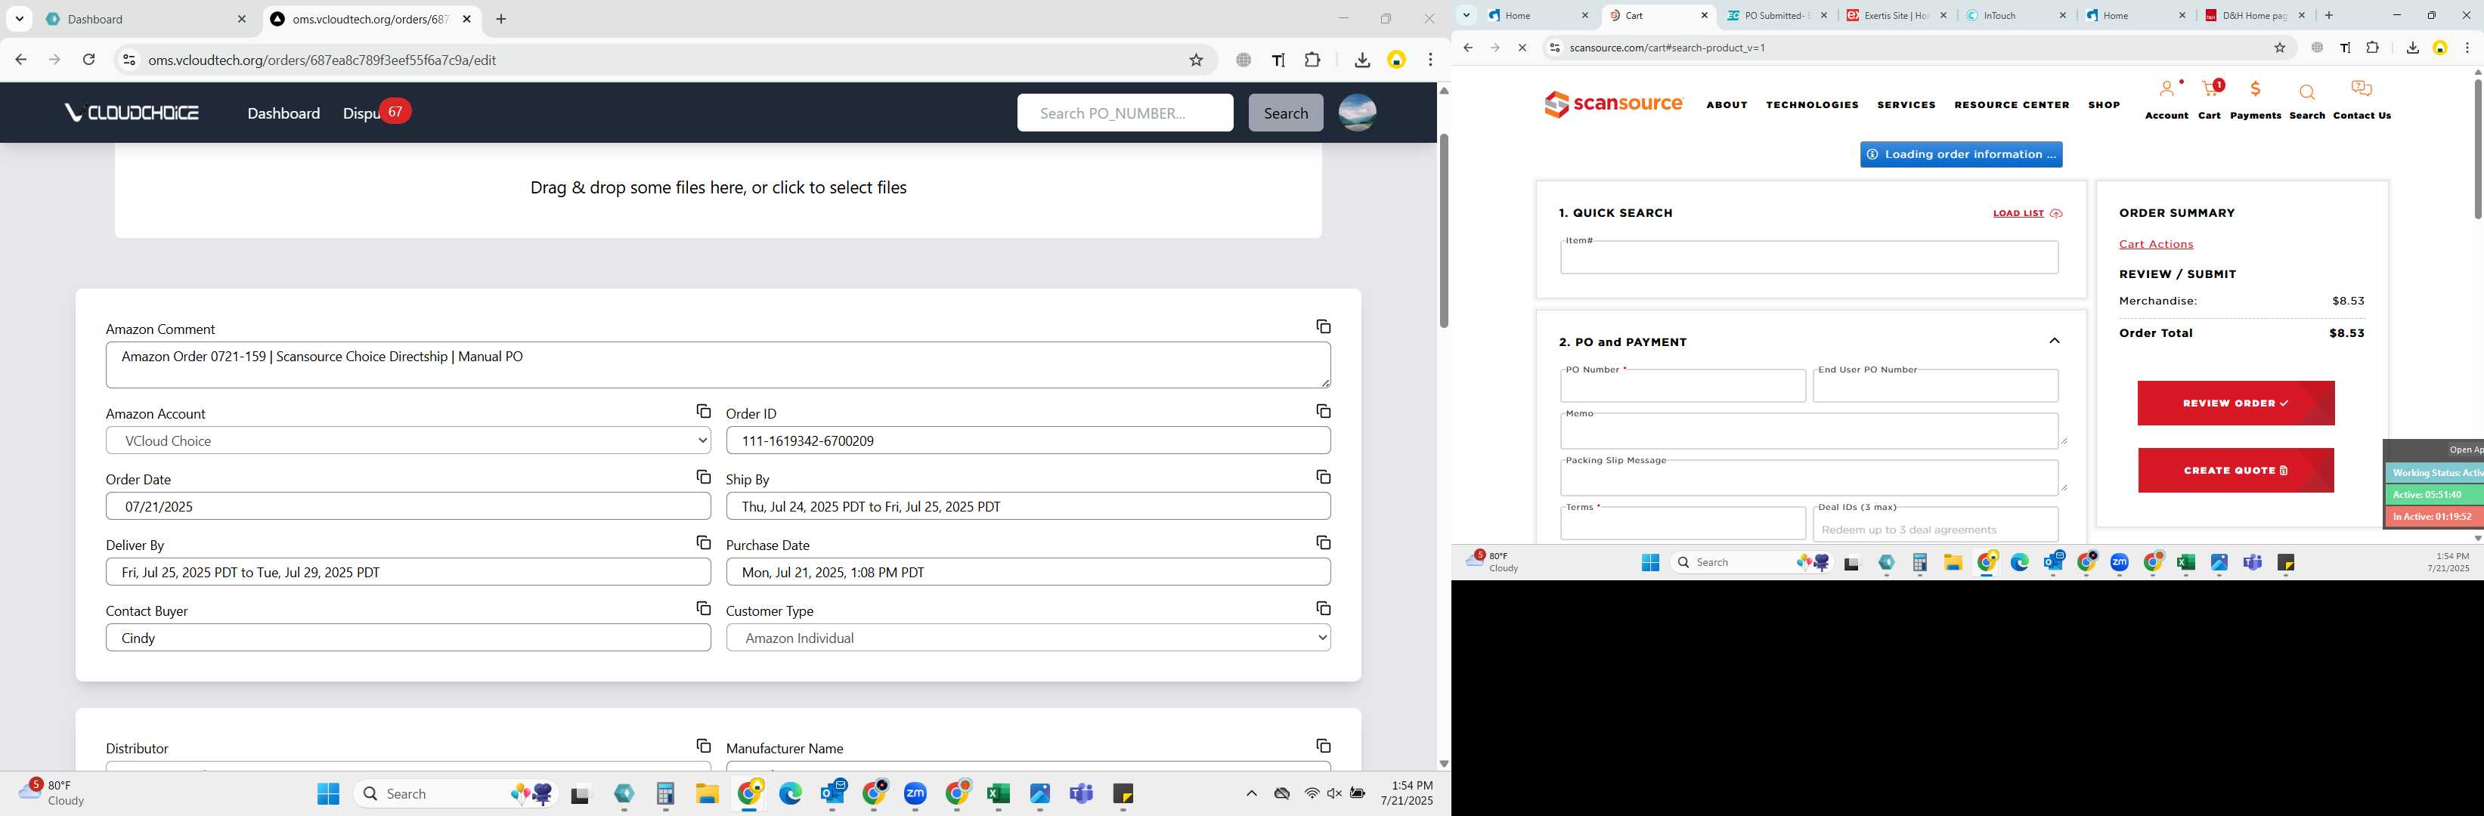Copy the Order Date value

(x=703, y=477)
